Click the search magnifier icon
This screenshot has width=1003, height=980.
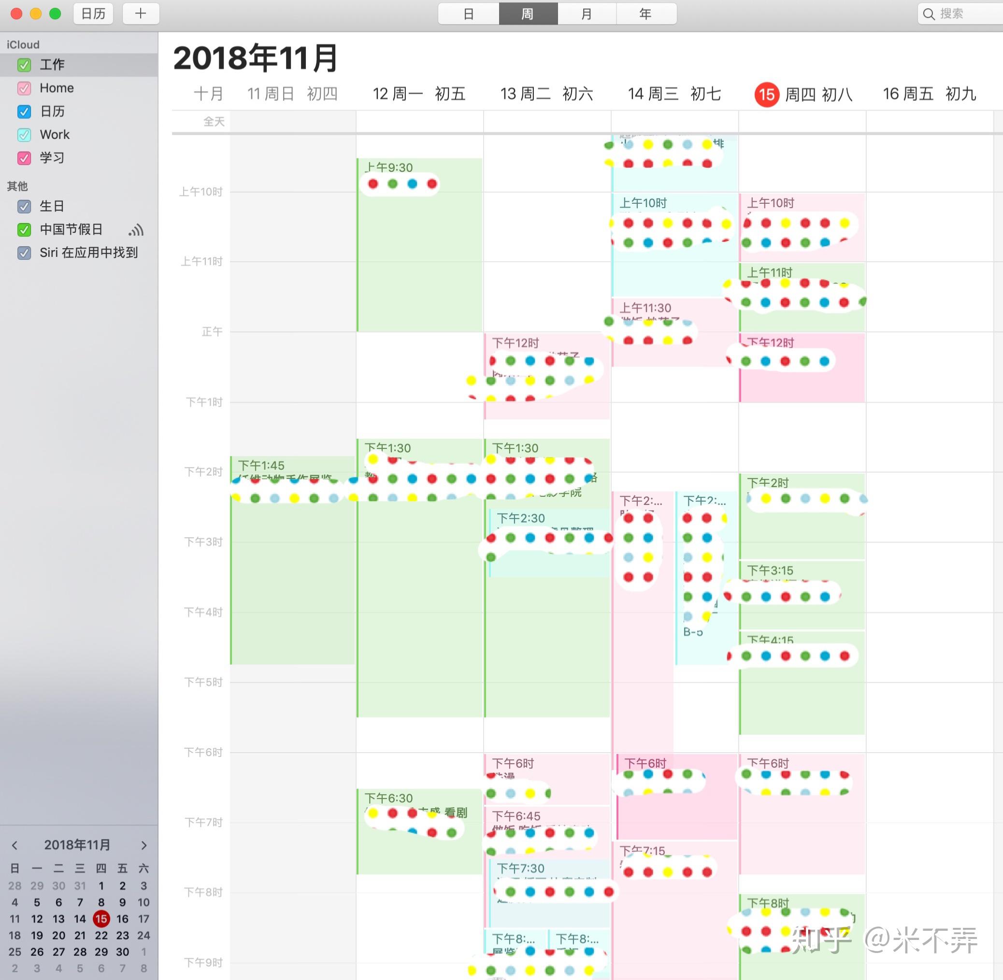tap(928, 14)
